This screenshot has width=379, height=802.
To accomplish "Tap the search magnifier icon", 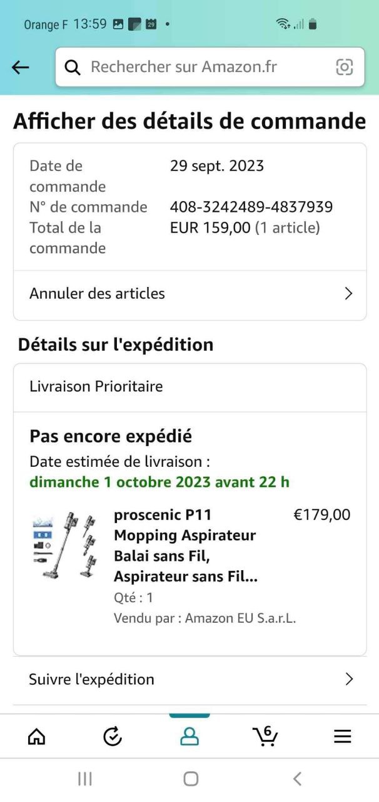I will [x=73, y=68].
